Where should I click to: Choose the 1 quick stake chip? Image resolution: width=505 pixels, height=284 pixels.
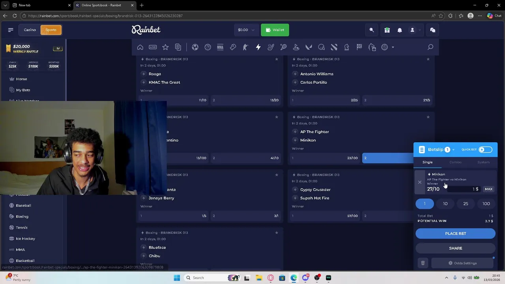[425, 204]
